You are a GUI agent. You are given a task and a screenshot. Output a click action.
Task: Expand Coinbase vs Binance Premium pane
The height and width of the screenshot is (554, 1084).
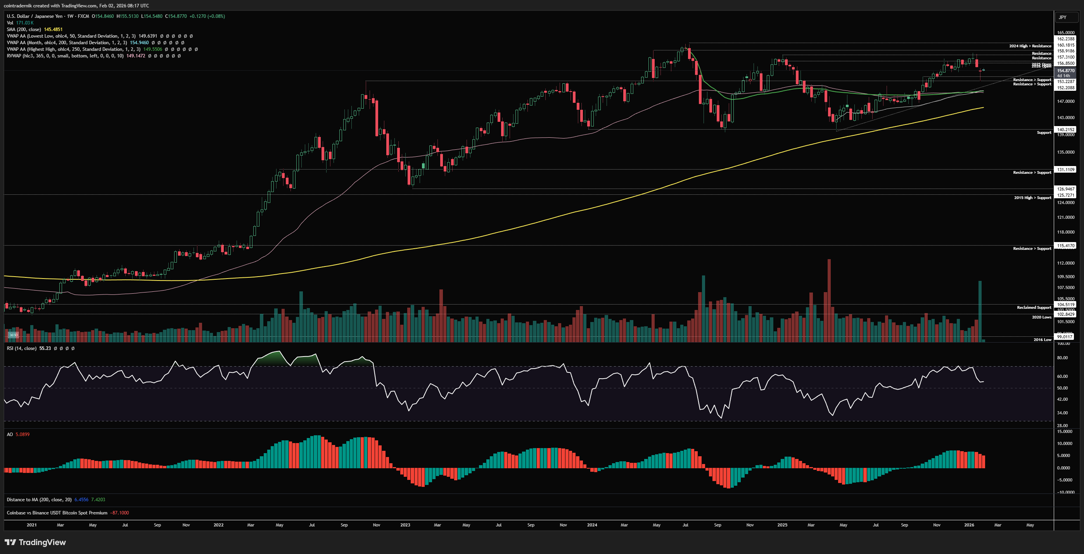tap(57, 513)
